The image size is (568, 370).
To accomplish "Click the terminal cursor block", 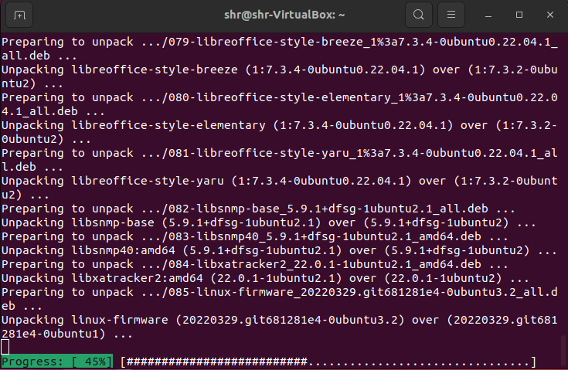I will coord(5,347).
